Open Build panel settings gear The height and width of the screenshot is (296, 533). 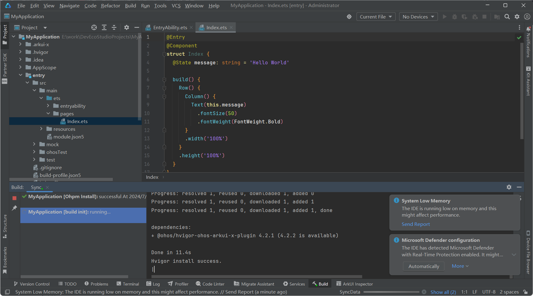(x=509, y=187)
